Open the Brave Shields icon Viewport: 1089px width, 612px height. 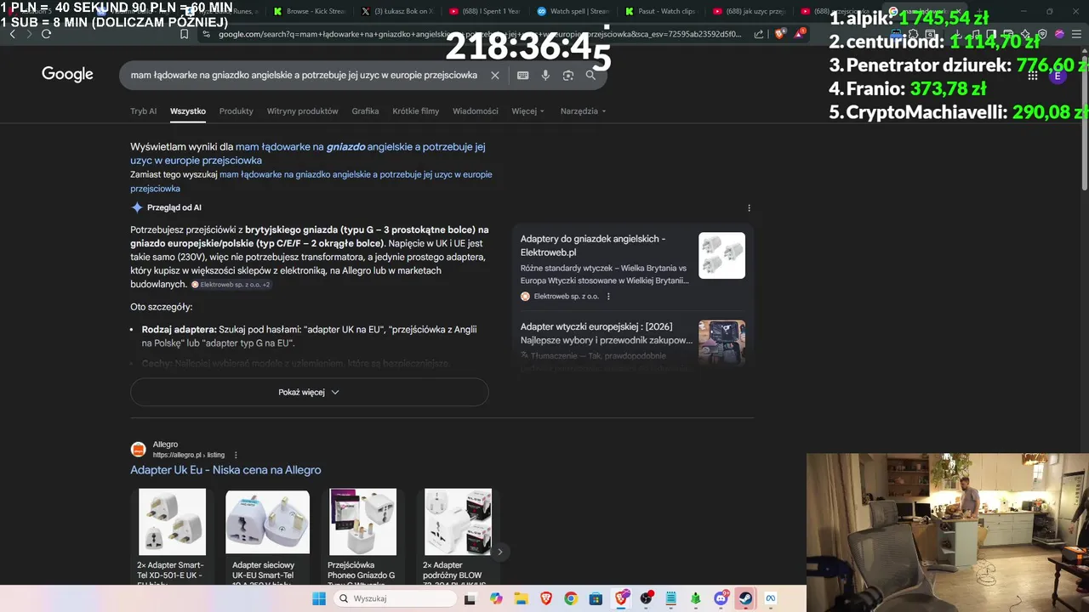coord(779,34)
